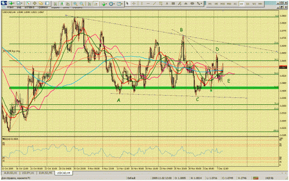Select the green 'D' label on chart
289x181 pixels.
click(217, 49)
